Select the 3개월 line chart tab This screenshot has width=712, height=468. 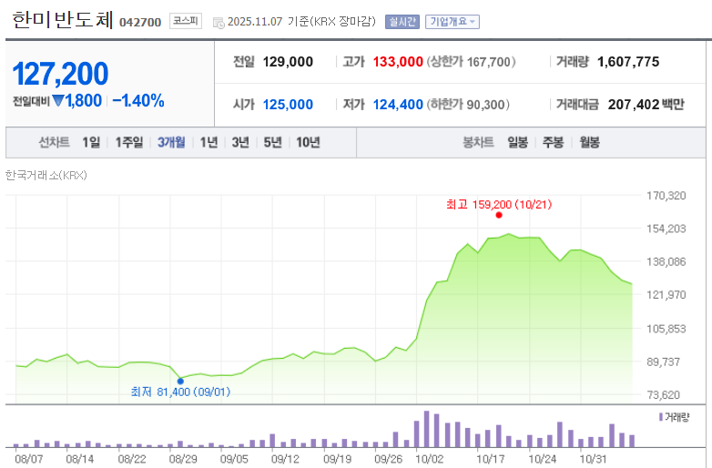coord(171,143)
